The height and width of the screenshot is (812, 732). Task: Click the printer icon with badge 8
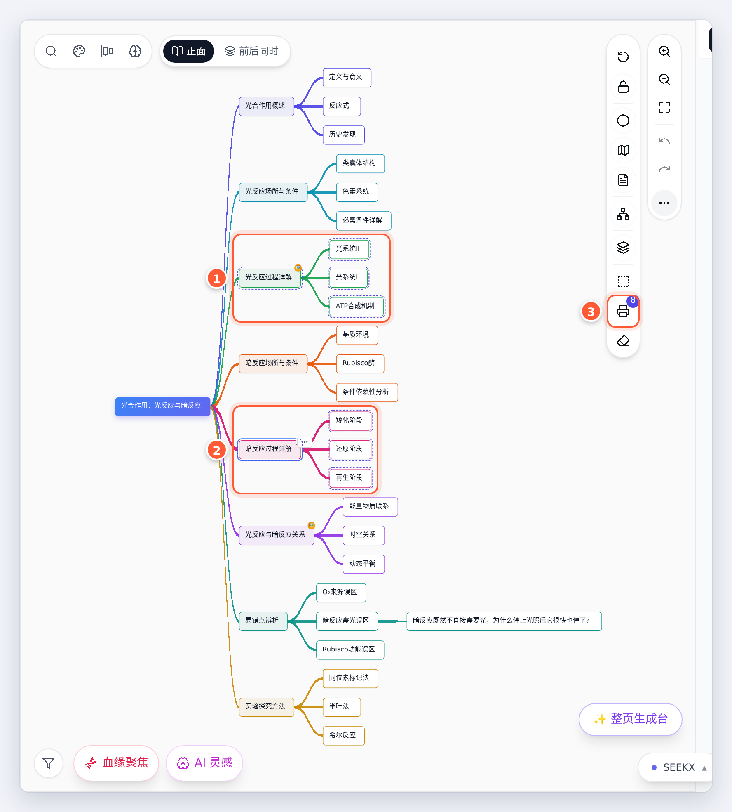coord(623,311)
